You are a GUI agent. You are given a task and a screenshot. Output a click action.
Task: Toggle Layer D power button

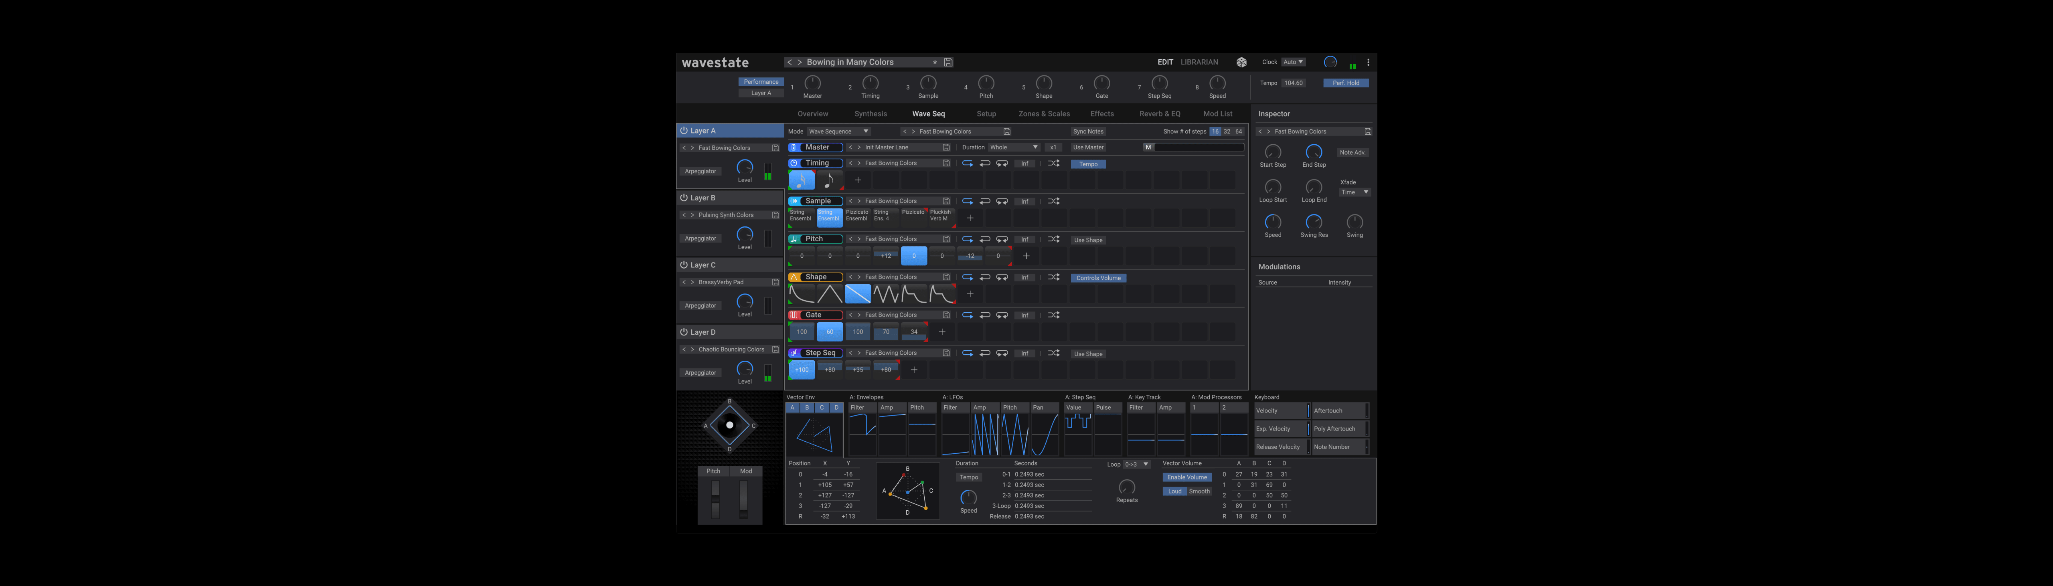[x=684, y=332]
